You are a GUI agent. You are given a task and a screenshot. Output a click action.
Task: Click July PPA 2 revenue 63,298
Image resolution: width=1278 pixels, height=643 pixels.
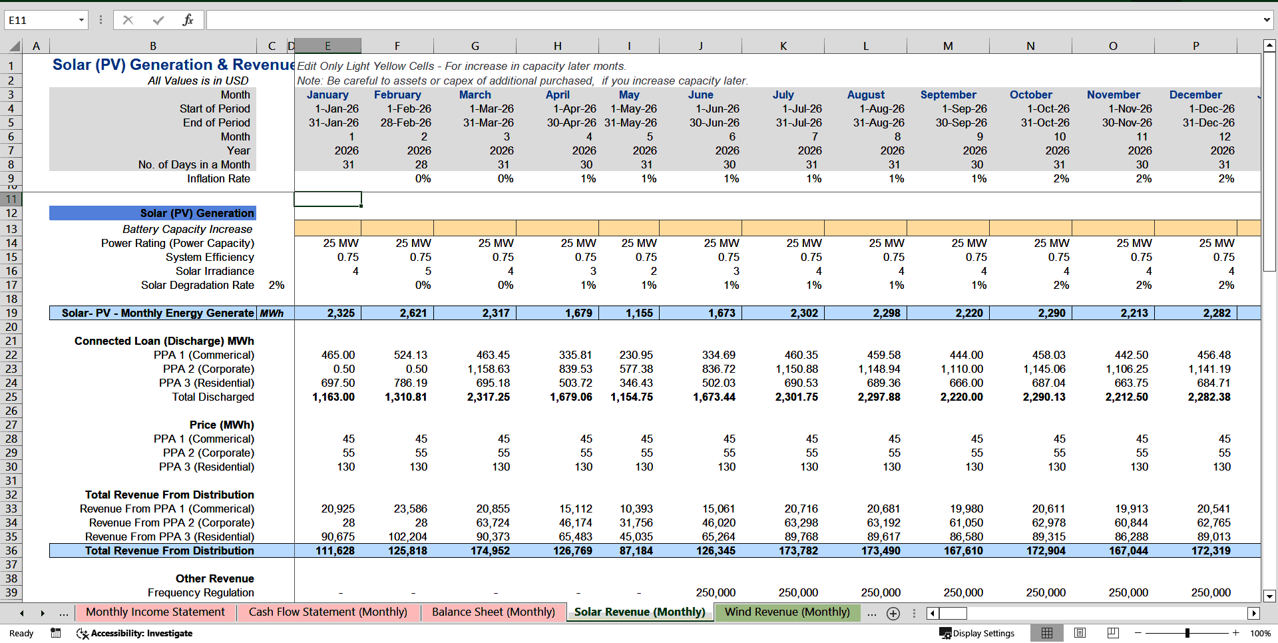[783, 523]
